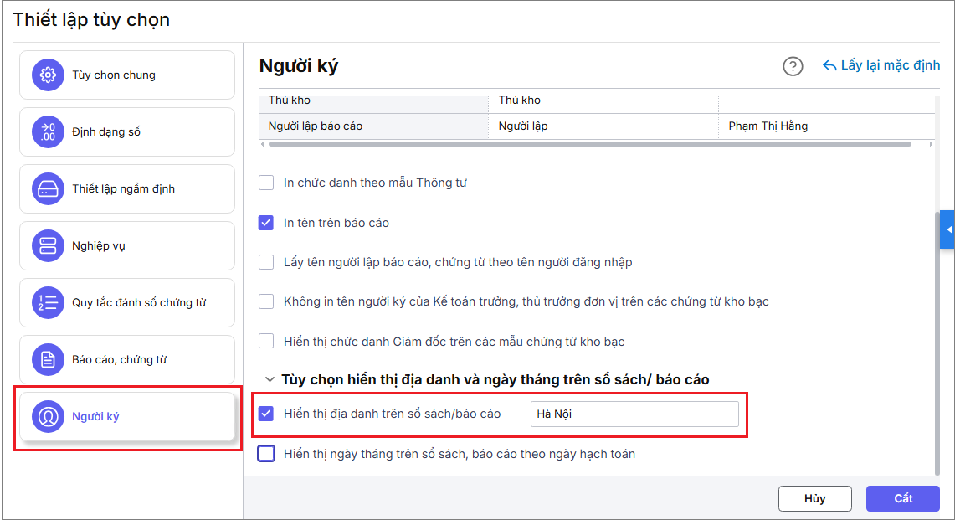Enable Hiển thị chức danh Giám đốc checkbox

pyautogui.click(x=266, y=342)
